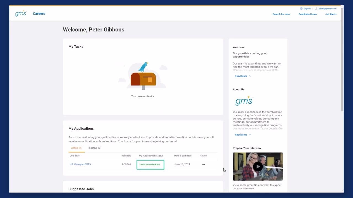Click the Careers header link
The width and height of the screenshot is (353, 198).
39,13
